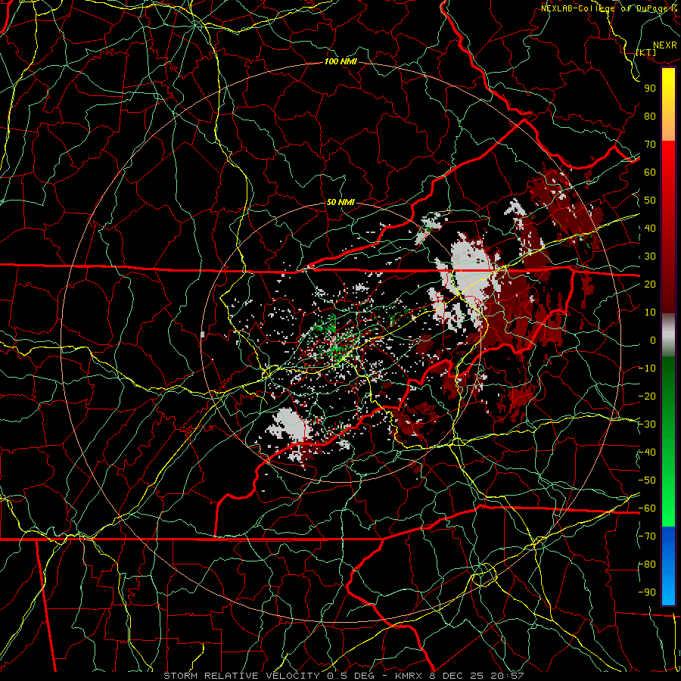Click the -10 value on the velocity scale
This screenshot has height=681, width=681.
tap(647, 368)
